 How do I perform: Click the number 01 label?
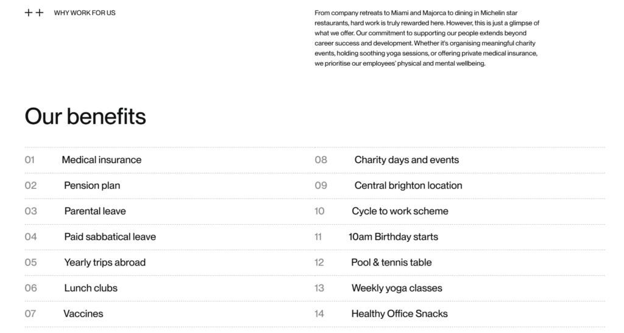(30, 159)
